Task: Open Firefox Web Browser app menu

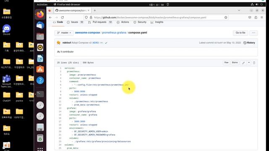Action: tap(67, 5)
